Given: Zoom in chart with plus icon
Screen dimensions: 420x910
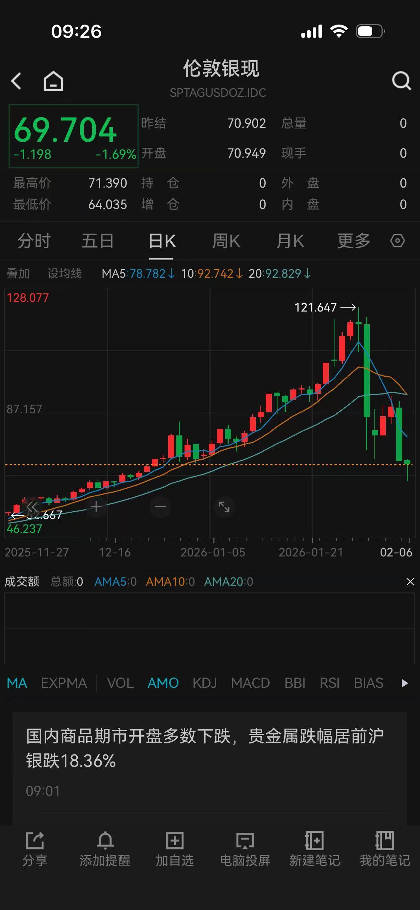Looking at the screenshot, I should (x=96, y=506).
